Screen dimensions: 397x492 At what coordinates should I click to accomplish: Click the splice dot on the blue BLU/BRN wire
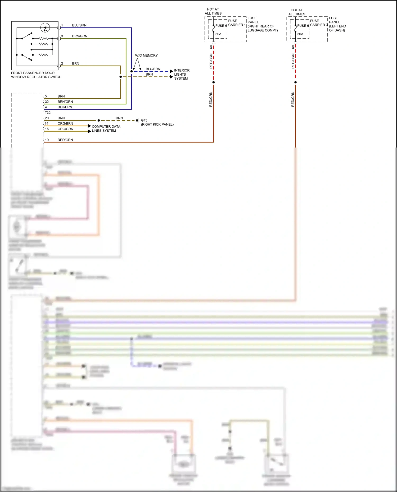click(132, 71)
